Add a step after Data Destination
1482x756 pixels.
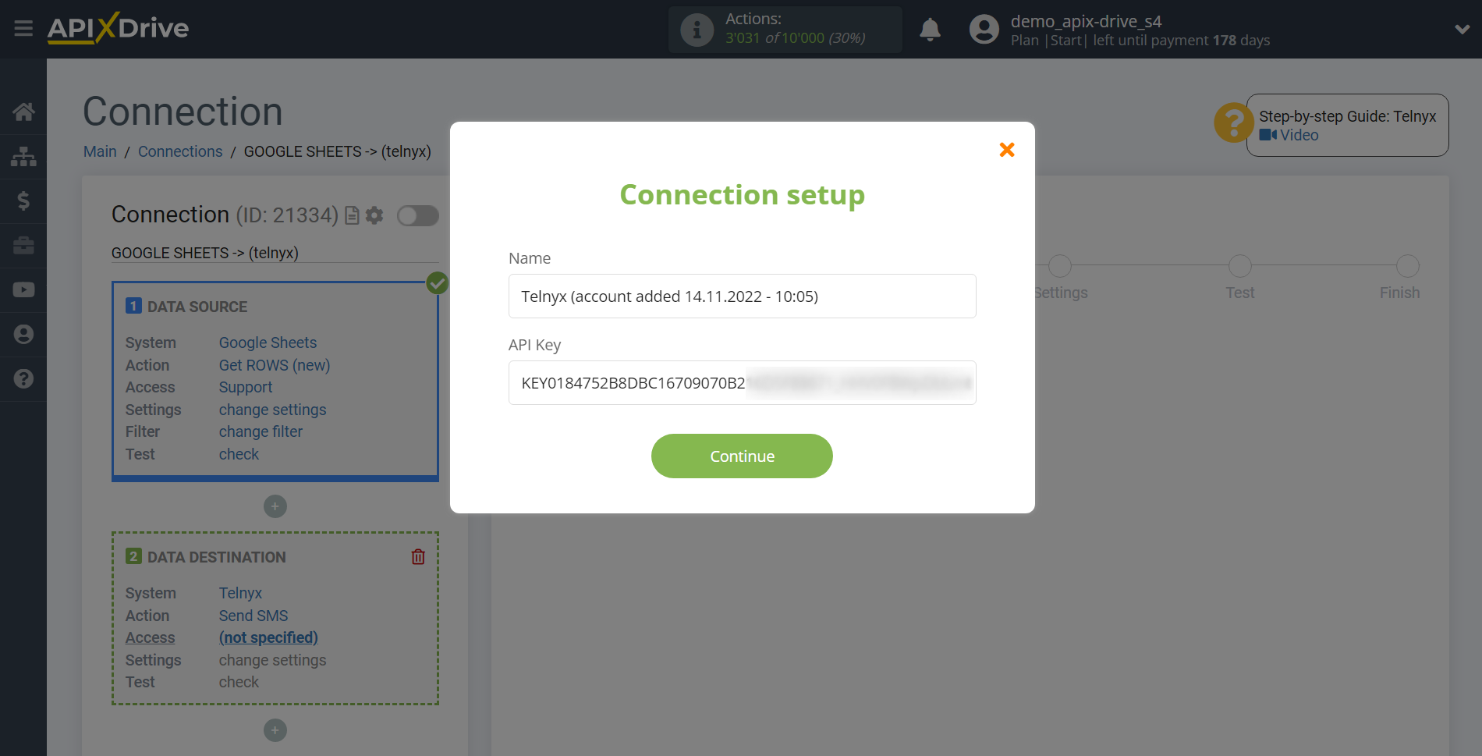[275, 730]
